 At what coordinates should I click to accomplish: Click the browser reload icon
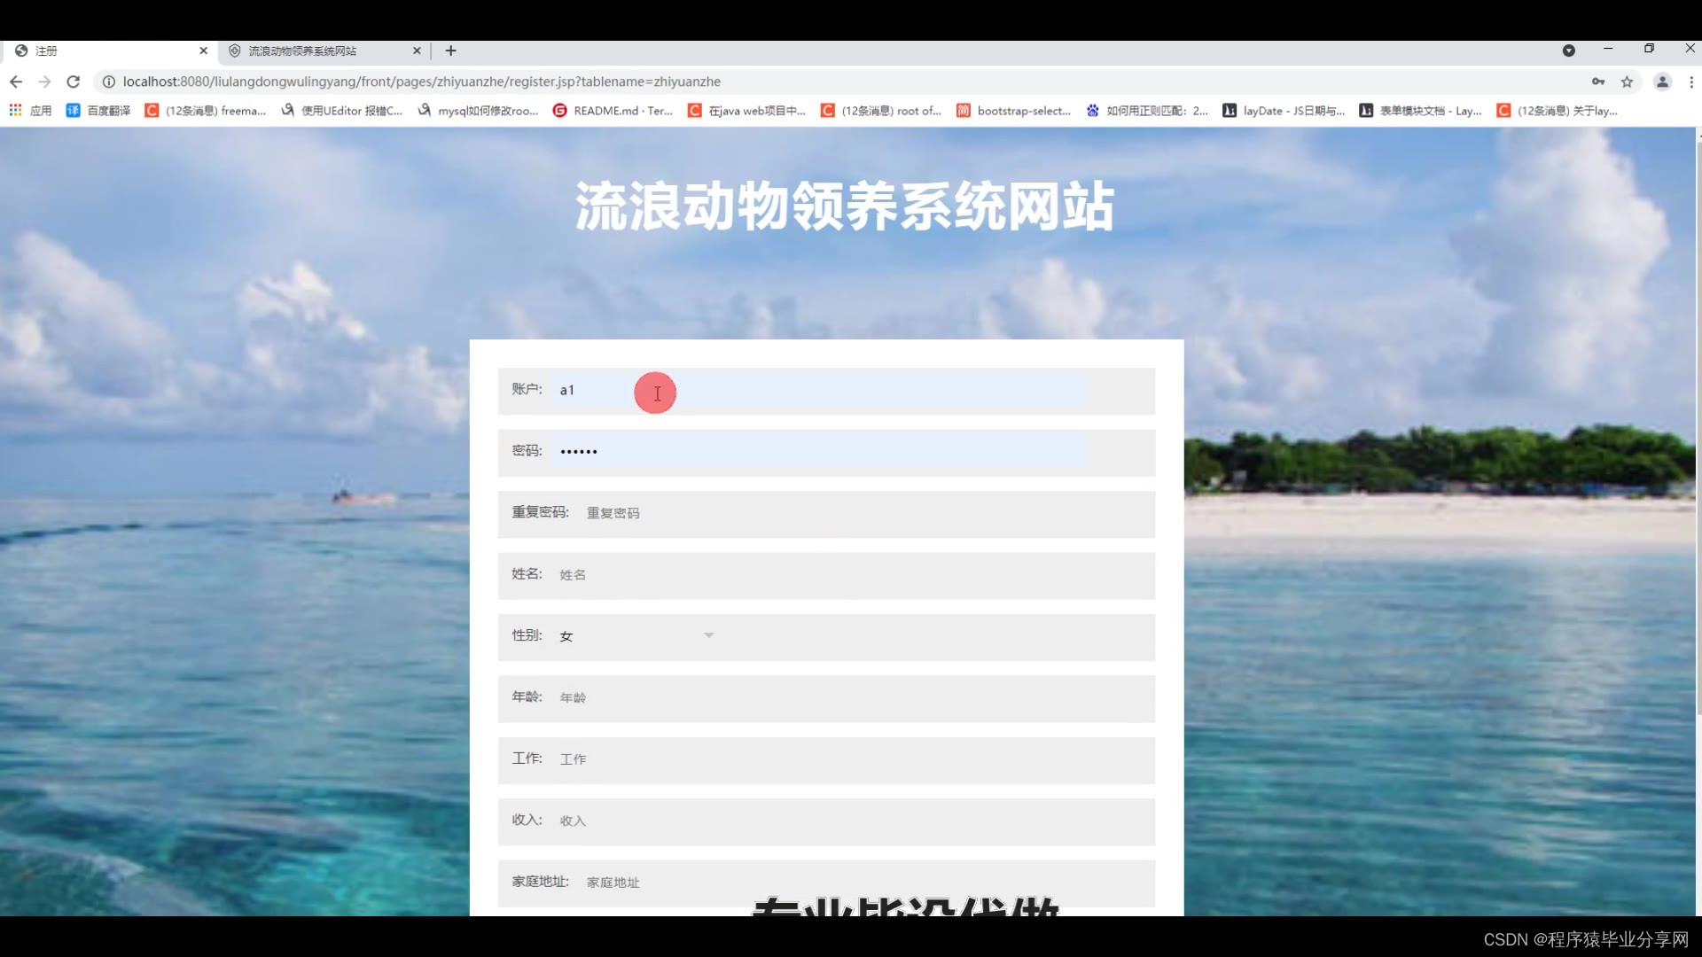click(74, 82)
